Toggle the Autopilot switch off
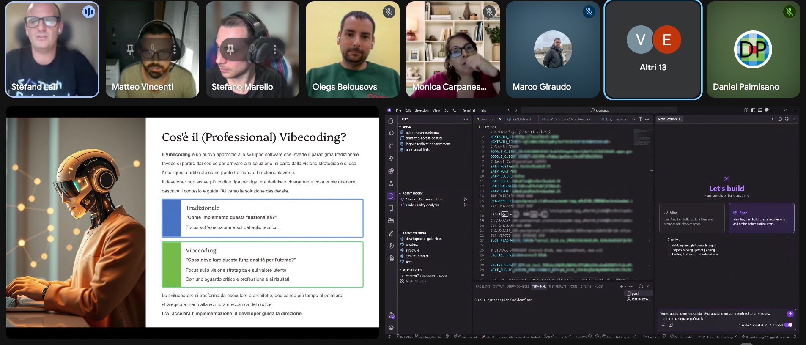The height and width of the screenshot is (345, 806). click(x=788, y=325)
